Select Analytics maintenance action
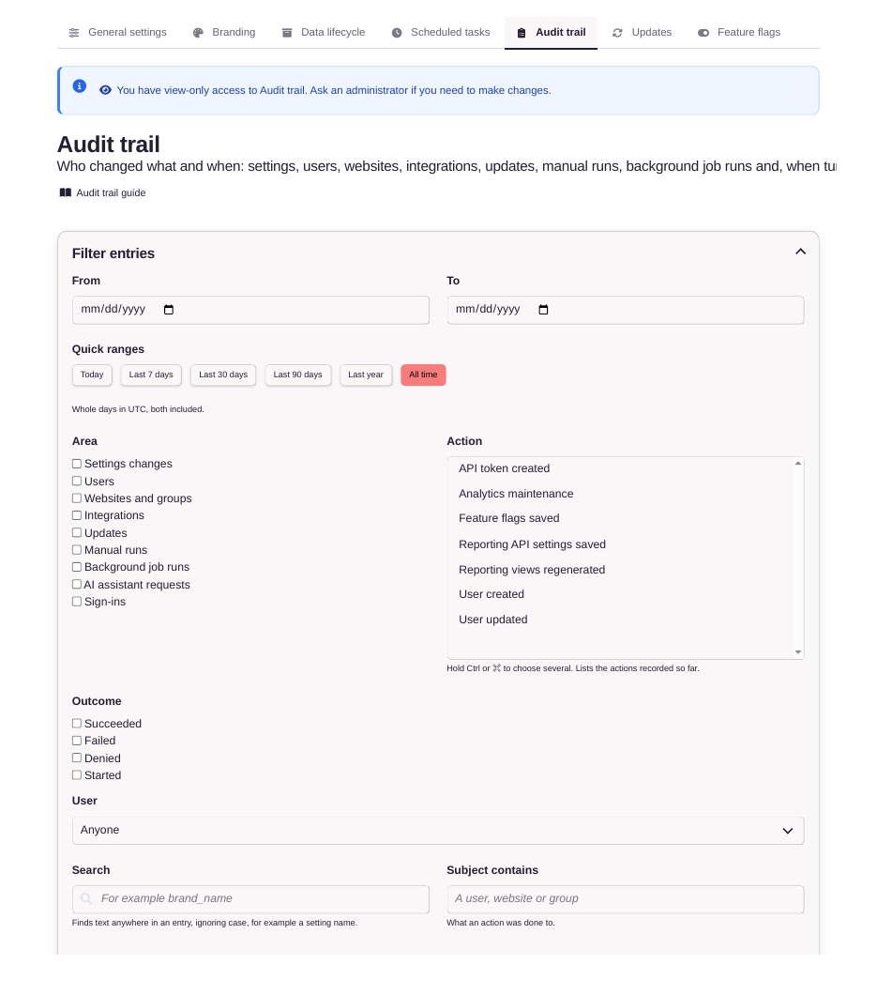Screen dimensions: 877x995 [x=620, y=494]
